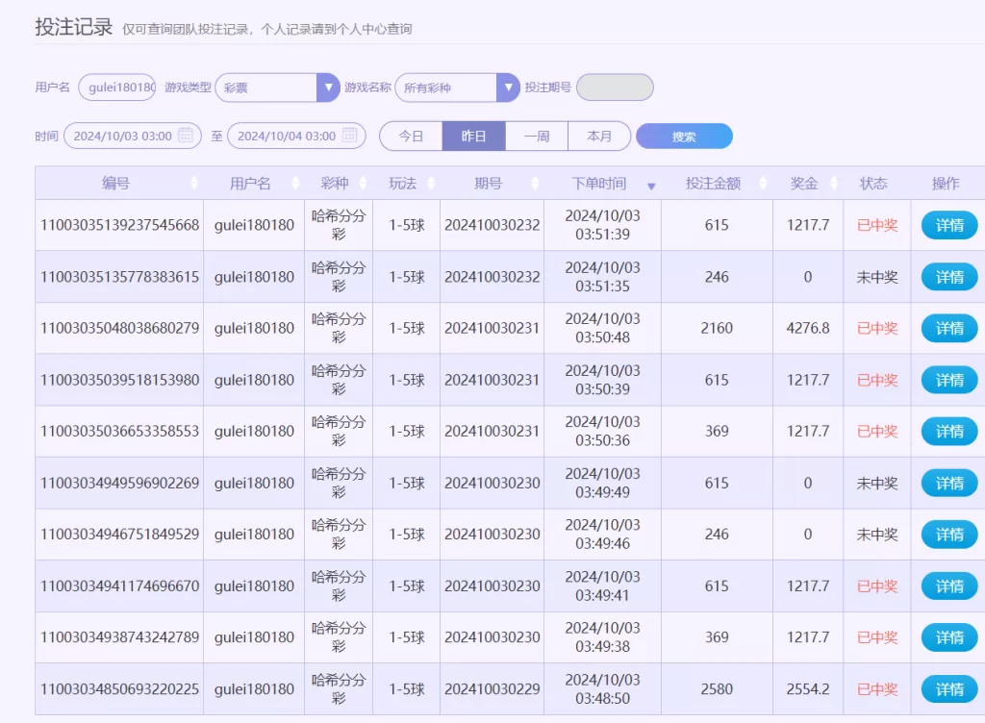This screenshot has width=985, height=723.
Task: Select order number 11003034850693220225
Action: (x=119, y=689)
